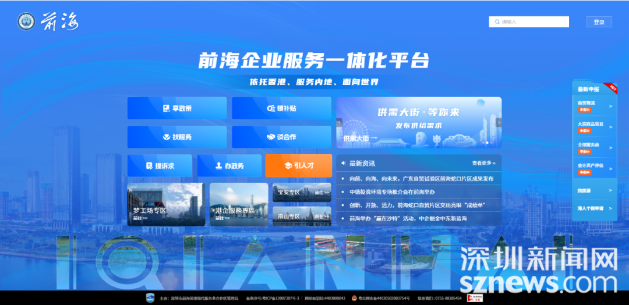Screen dimensions: 629x305
Task: Open the 享政策 policy tile
Action: pyautogui.click(x=177, y=108)
